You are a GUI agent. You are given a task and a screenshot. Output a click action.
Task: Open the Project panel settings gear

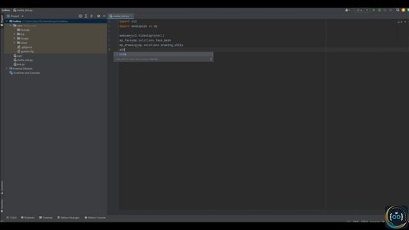98,16
